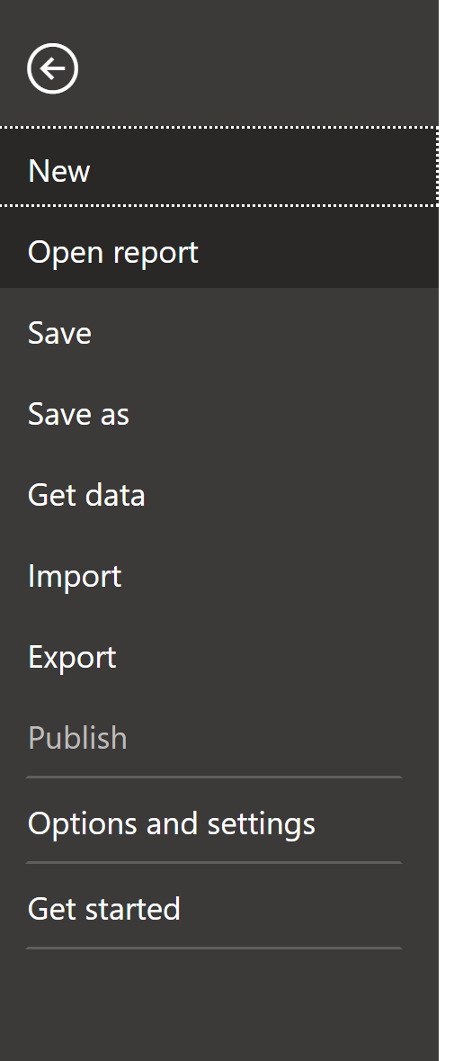
Task: Show Export options list
Action: pos(218,658)
